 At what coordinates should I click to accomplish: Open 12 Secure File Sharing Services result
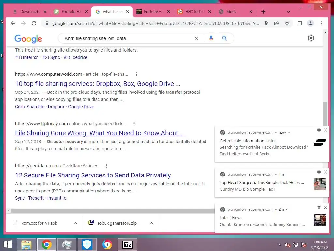[x=93, y=175]
